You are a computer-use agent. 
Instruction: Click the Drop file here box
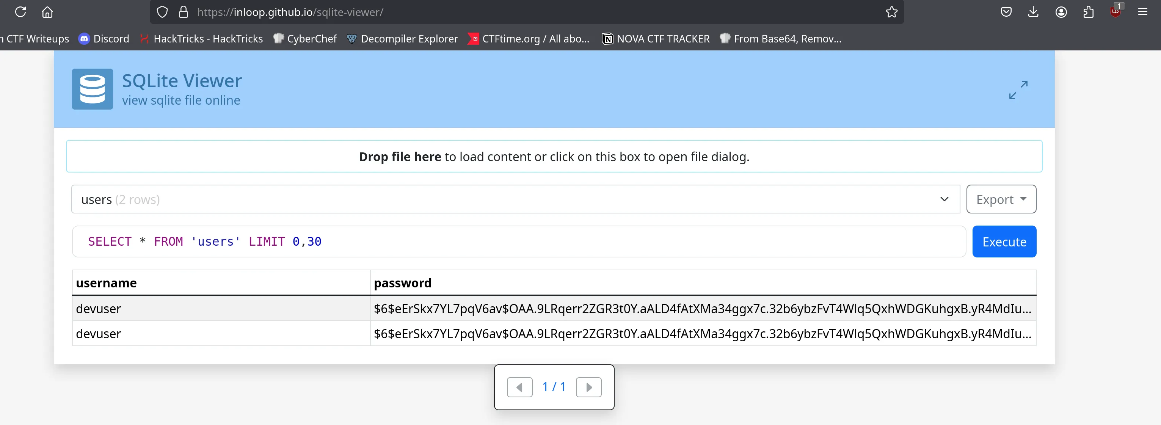pos(554,156)
